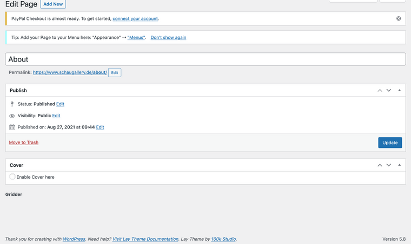The image size is (411, 244).
Task: Edit the page visibility setting
Action: click(56, 116)
